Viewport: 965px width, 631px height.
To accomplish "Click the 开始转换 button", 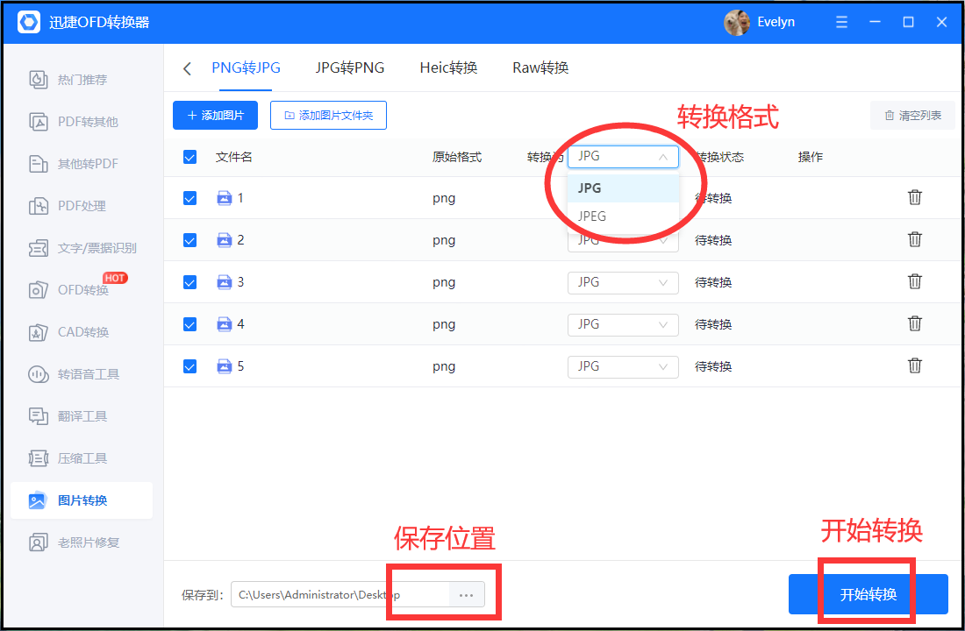I will [x=868, y=594].
